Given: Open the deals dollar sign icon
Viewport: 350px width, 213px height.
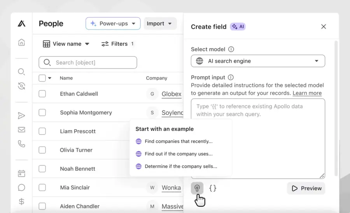Looking at the screenshot, I should pos(21,202).
